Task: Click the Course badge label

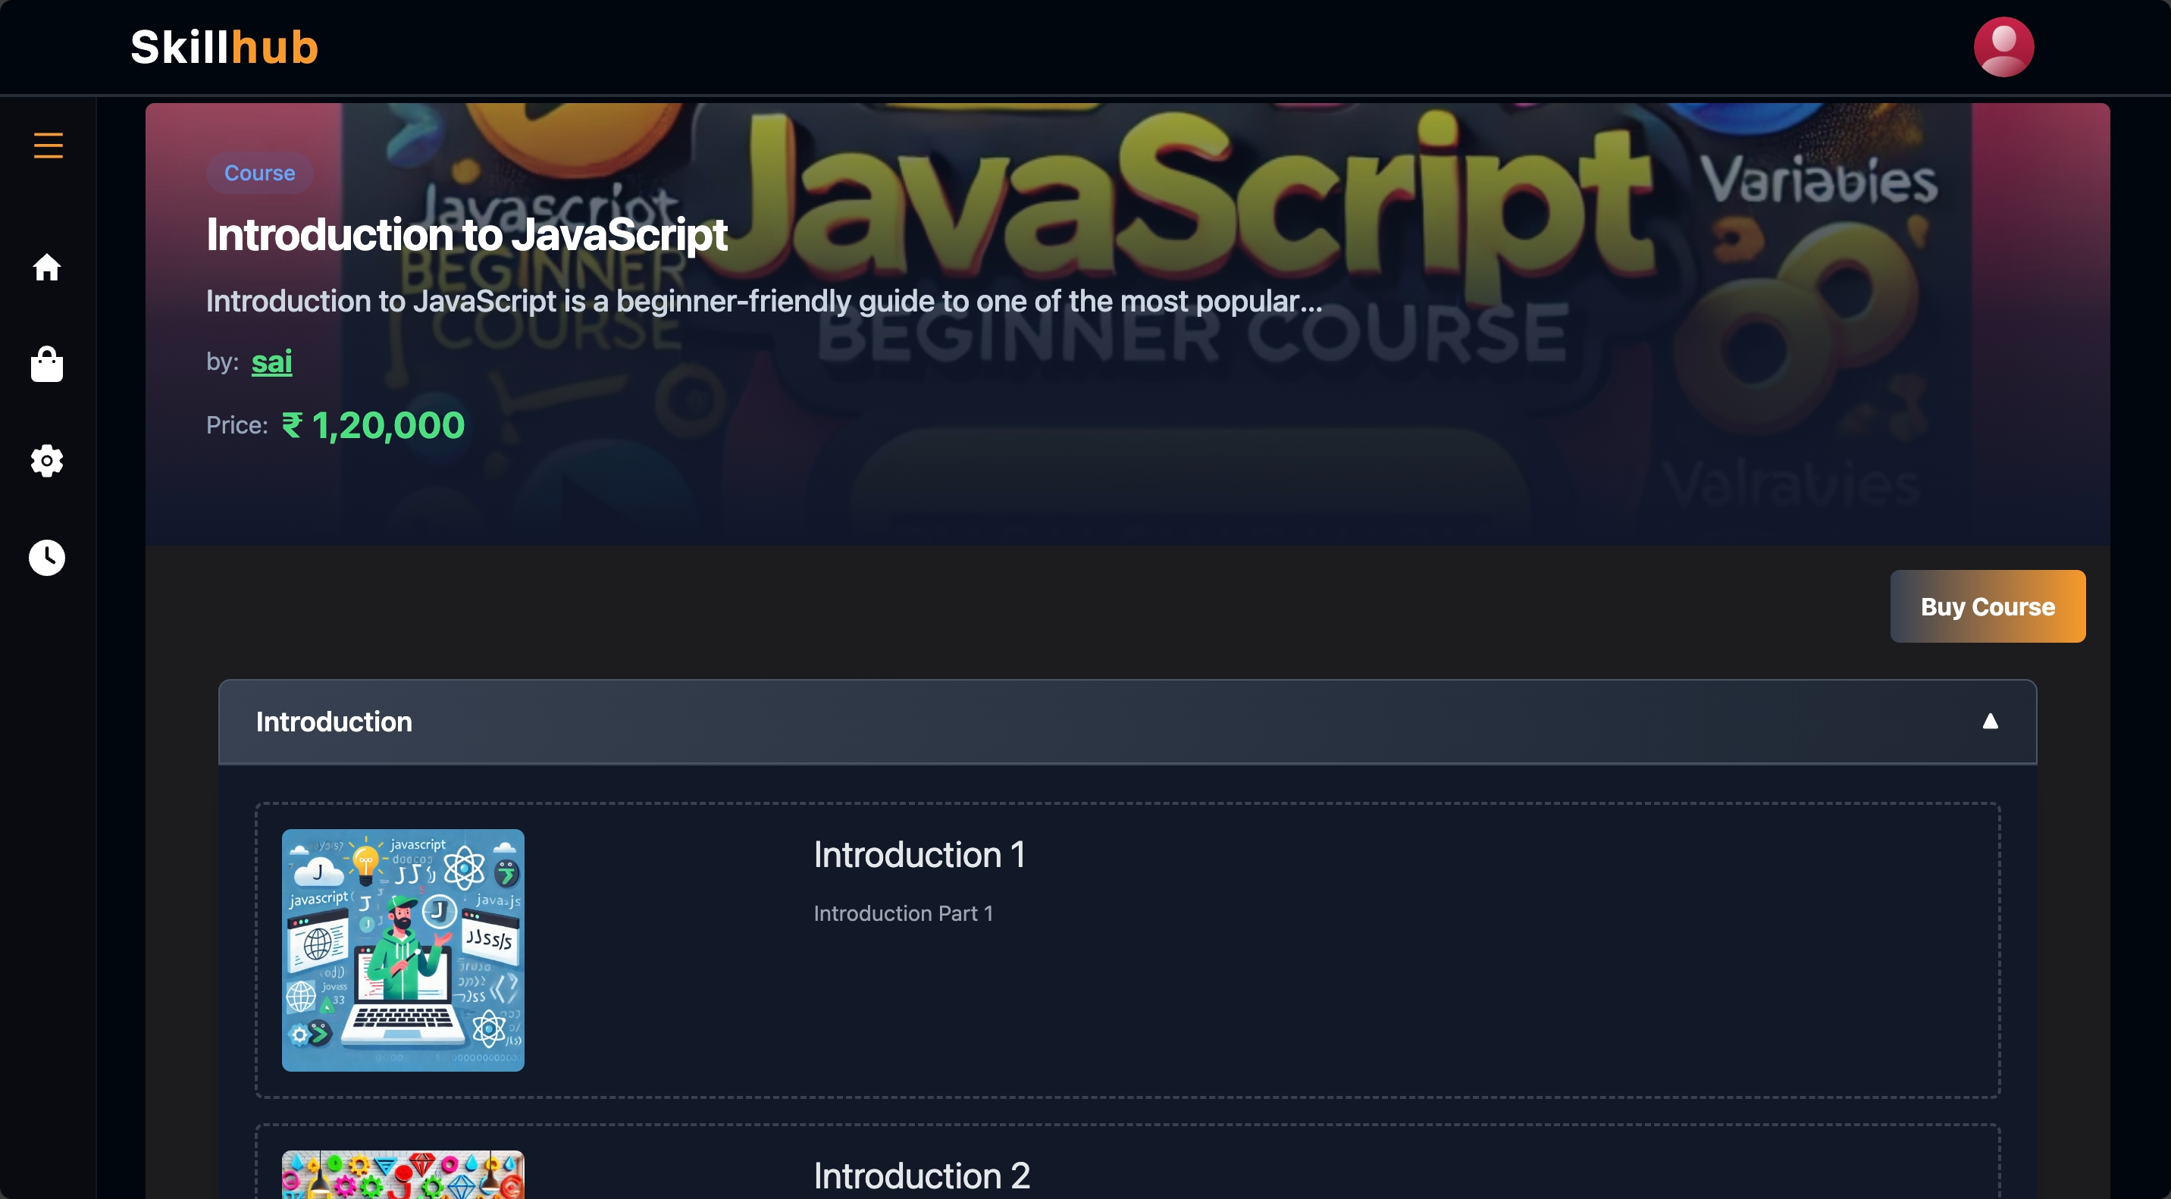Action: point(259,173)
